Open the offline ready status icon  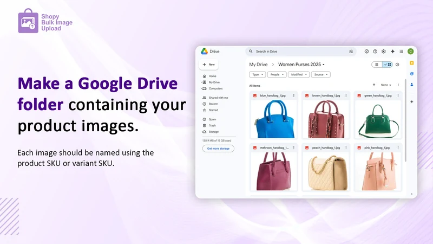pyautogui.click(x=366, y=52)
